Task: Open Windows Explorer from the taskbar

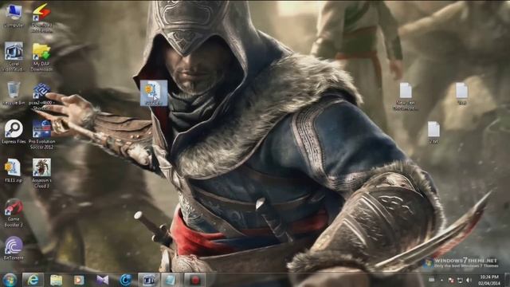Action: click(57, 280)
